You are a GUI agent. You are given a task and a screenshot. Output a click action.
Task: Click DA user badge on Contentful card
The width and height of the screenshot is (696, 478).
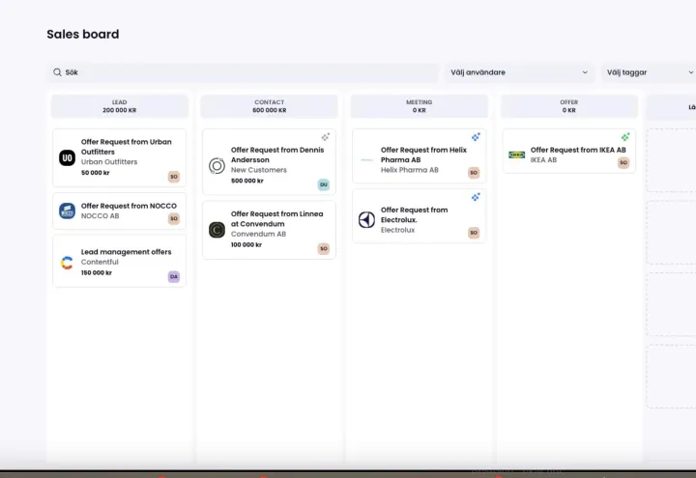[x=174, y=277]
